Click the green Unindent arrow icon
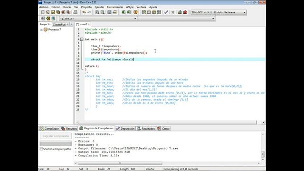Image resolution: width=304 pixels, height=171 pixels. click(x=129, y=12)
